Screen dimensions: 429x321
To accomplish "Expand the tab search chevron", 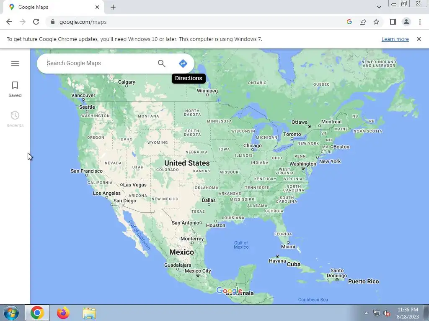I will [379, 7].
